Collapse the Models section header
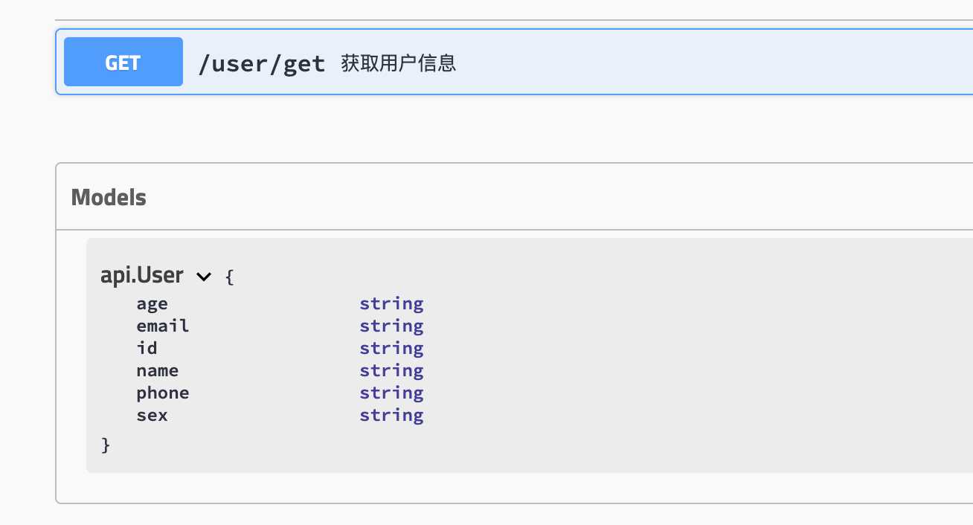The image size is (973, 525). pos(109,197)
